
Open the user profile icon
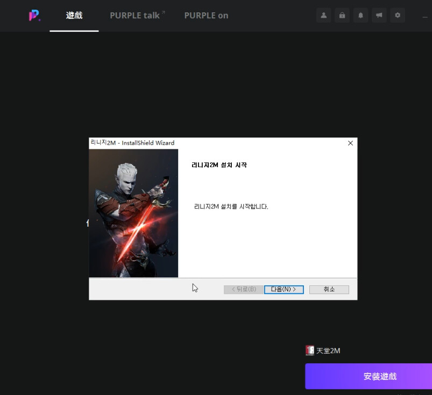[323, 15]
